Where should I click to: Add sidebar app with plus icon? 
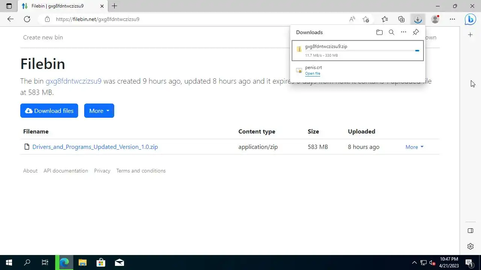point(470,35)
